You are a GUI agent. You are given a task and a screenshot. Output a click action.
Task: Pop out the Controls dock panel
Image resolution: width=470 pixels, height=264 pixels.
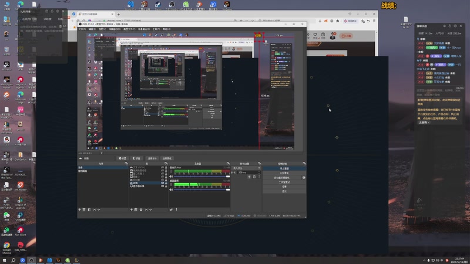[x=304, y=164]
